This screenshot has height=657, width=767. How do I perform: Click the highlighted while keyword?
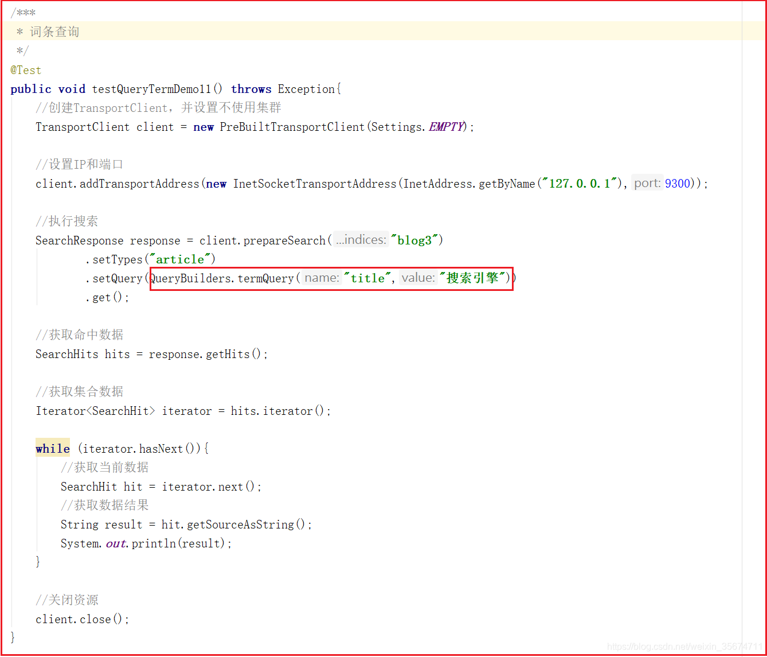[53, 449]
